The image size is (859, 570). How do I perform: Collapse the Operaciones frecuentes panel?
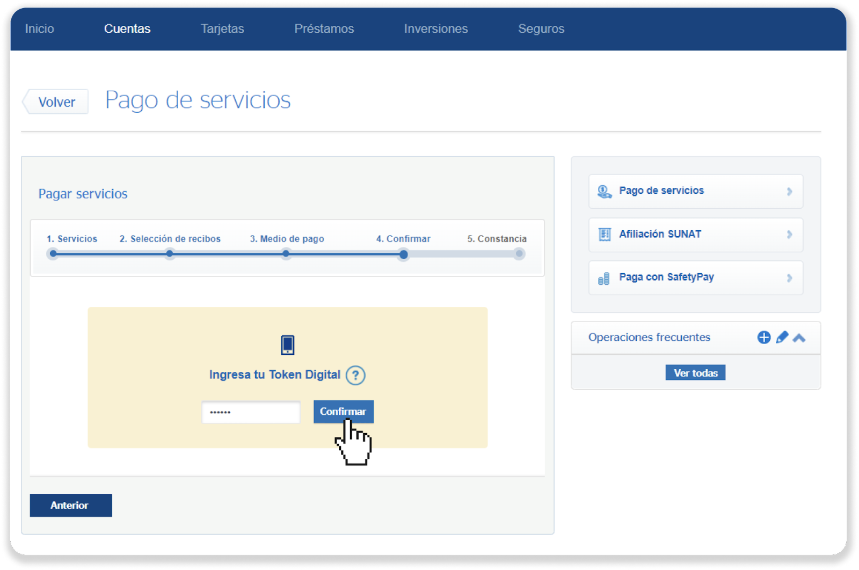pyautogui.click(x=799, y=338)
